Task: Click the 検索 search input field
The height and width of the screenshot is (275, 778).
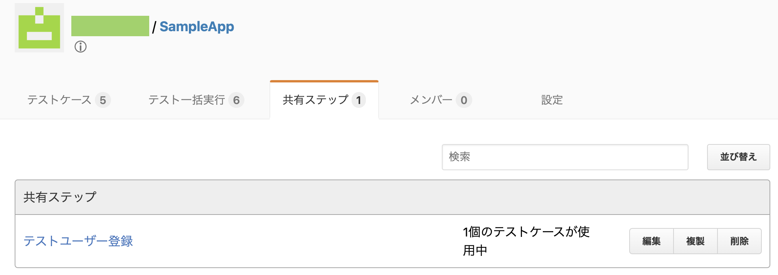Action: pyautogui.click(x=565, y=157)
